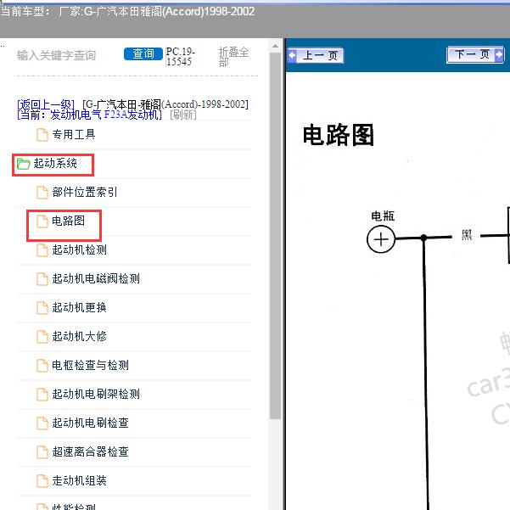The width and height of the screenshot is (510, 510).
Task: Click 折叠全部 to collapse all
Action: tap(233, 57)
